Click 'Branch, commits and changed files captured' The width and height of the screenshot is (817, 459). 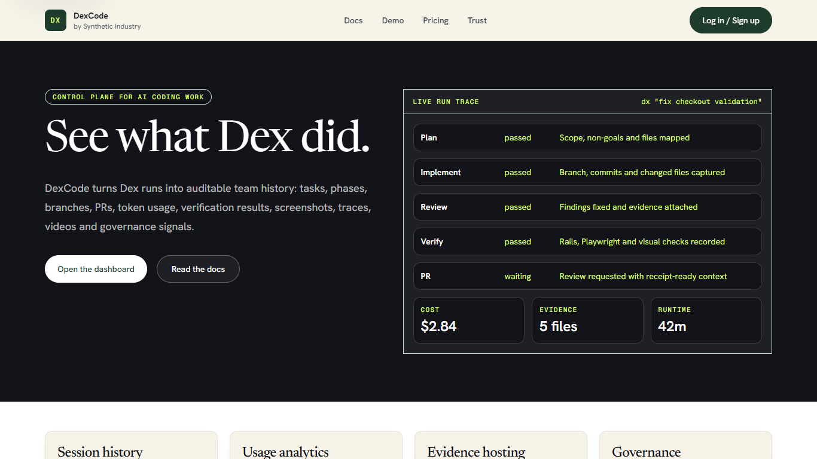pos(642,172)
